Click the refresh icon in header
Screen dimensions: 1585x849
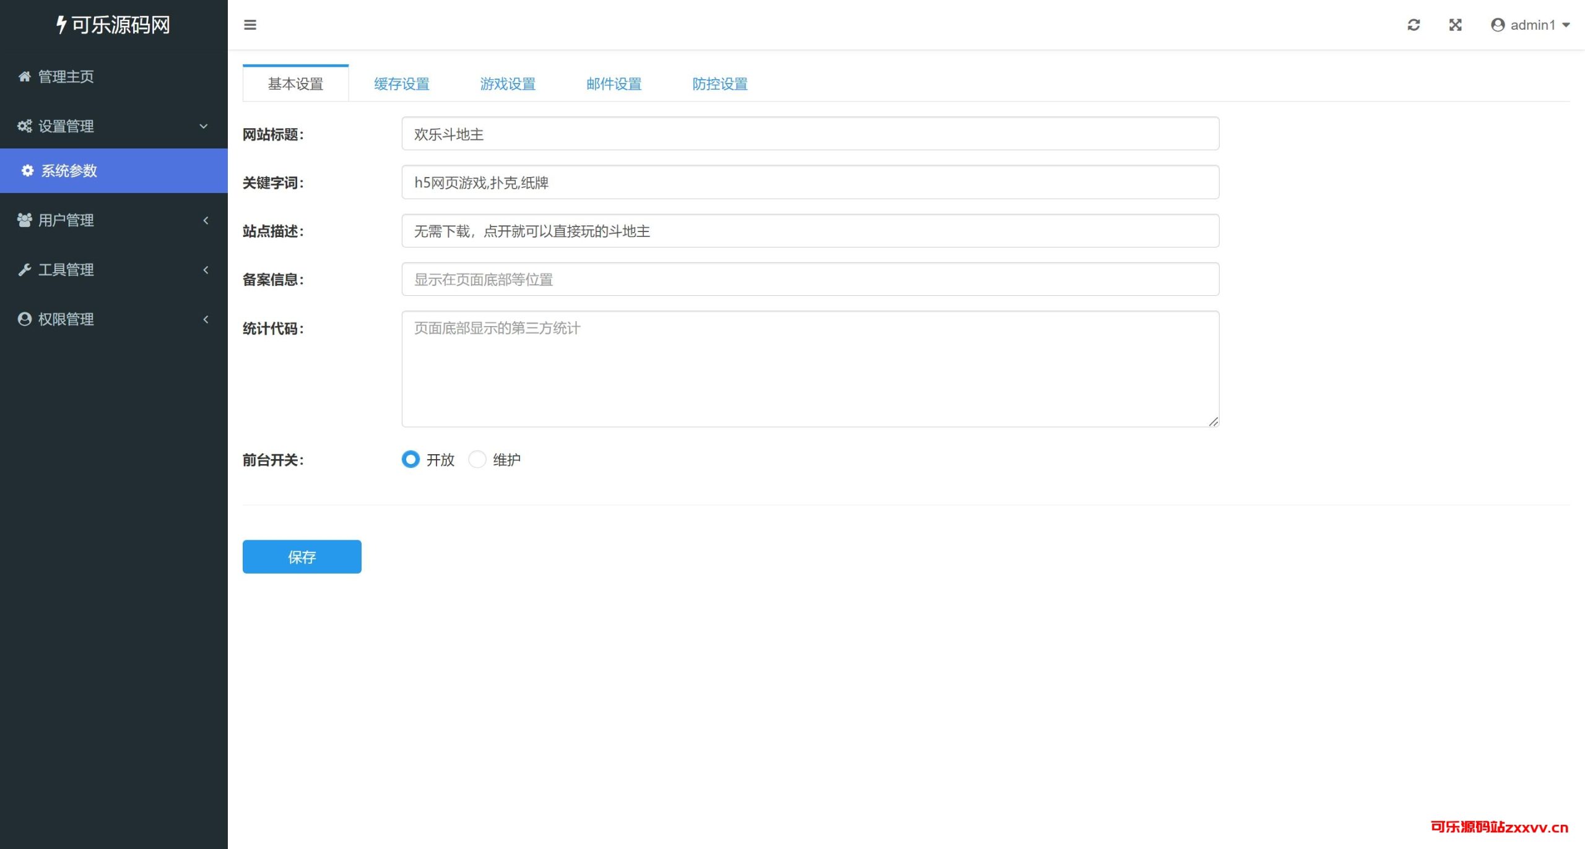(1413, 25)
